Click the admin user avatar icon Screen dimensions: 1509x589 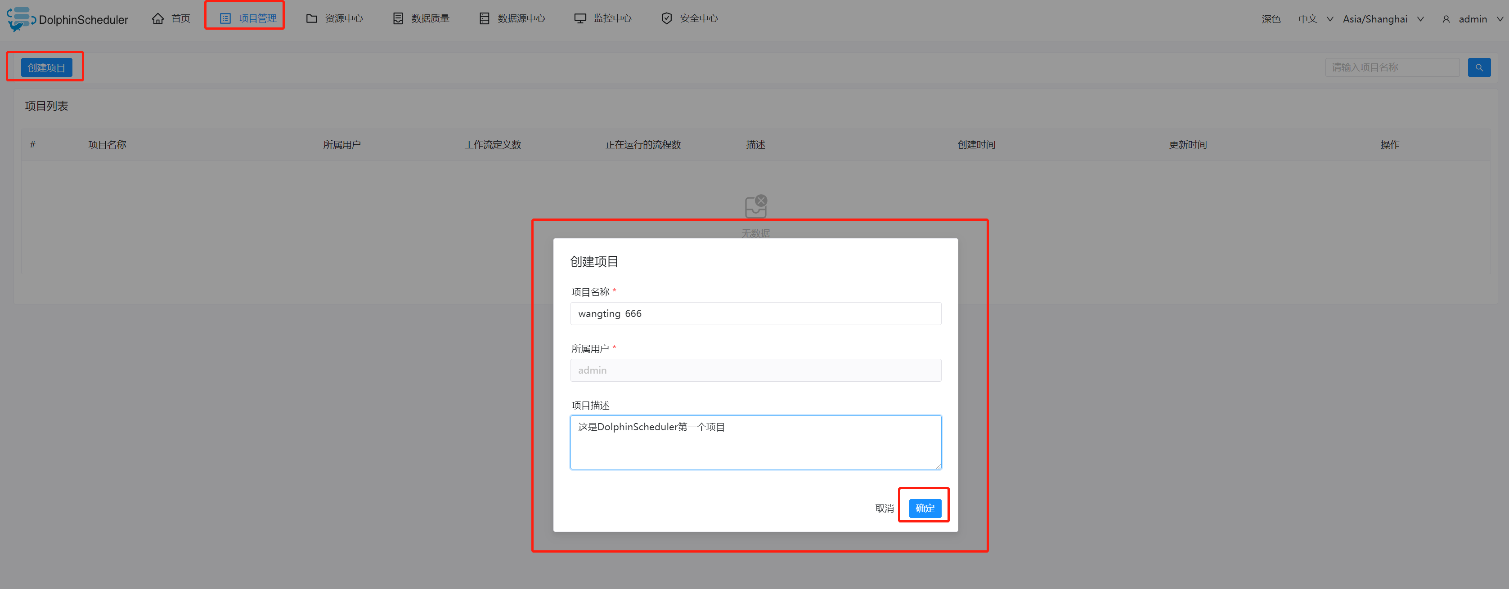point(1446,19)
